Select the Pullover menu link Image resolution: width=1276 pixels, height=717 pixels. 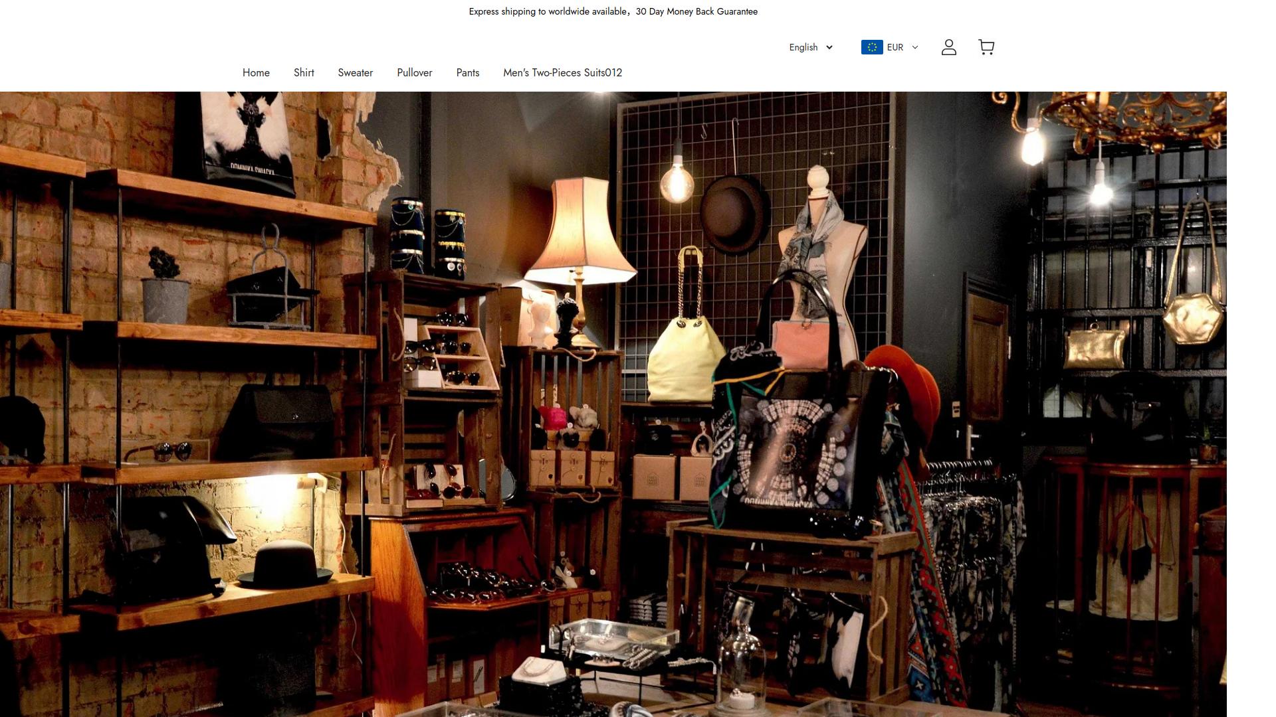click(x=414, y=73)
